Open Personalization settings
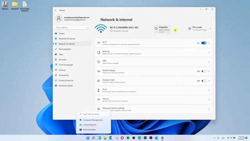The width and height of the screenshot is (250, 141). click(x=72, y=49)
